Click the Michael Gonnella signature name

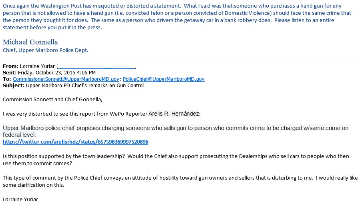[x=30, y=42]
